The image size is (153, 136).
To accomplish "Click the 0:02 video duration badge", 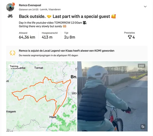I will 141,66.
